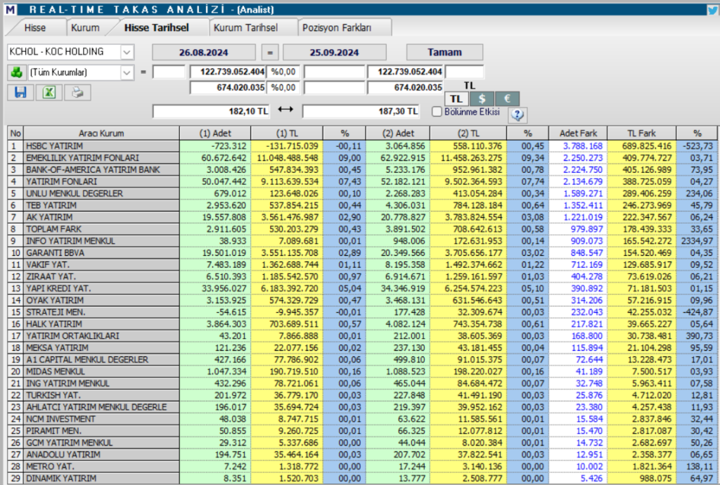Export the table with the Excel icon
The width and height of the screenshot is (720, 485).
pos(49,92)
